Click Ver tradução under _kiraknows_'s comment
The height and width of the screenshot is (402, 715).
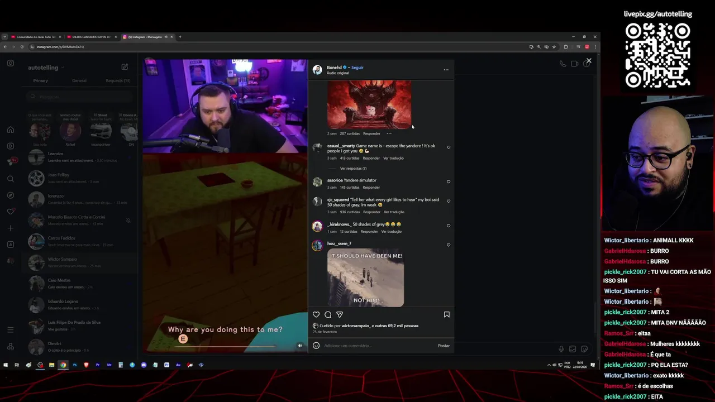point(391,231)
